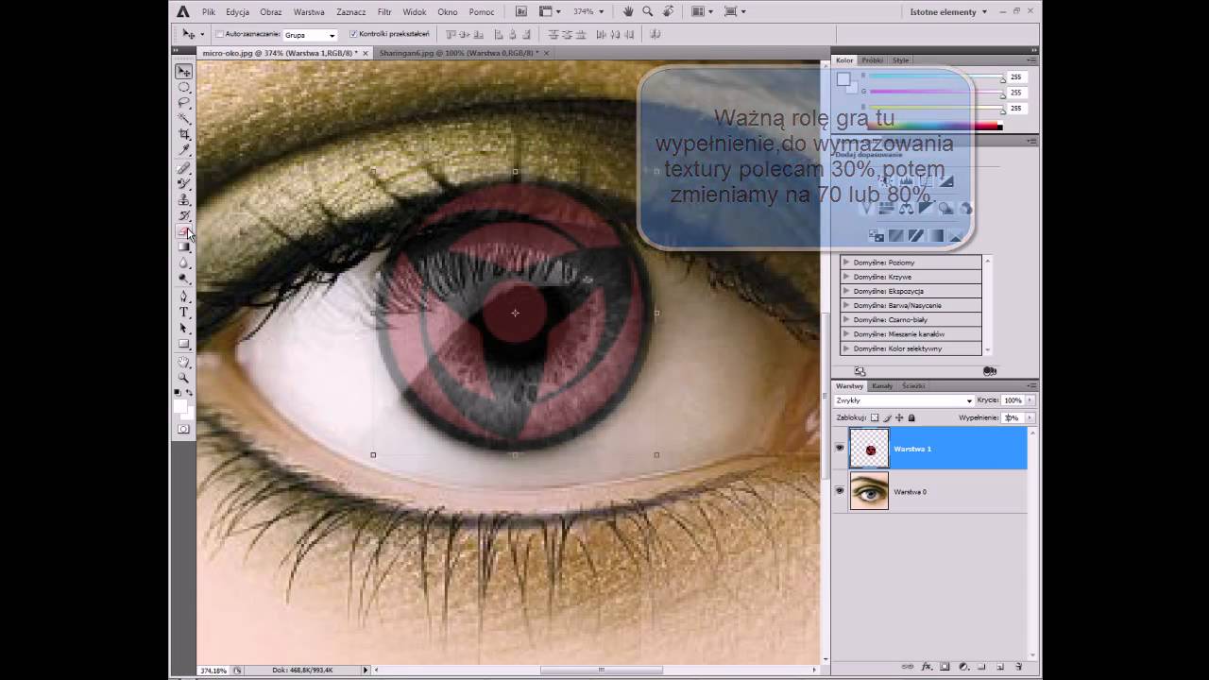Open the Zwykły blend mode dropdown

904,400
